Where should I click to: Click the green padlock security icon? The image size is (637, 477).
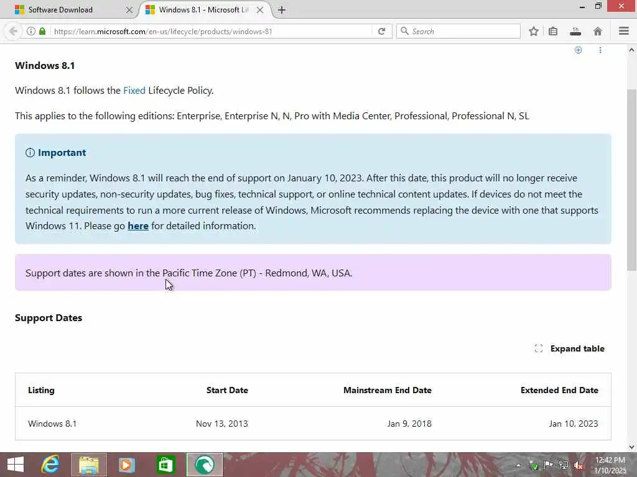pyautogui.click(x=42, y=31)
